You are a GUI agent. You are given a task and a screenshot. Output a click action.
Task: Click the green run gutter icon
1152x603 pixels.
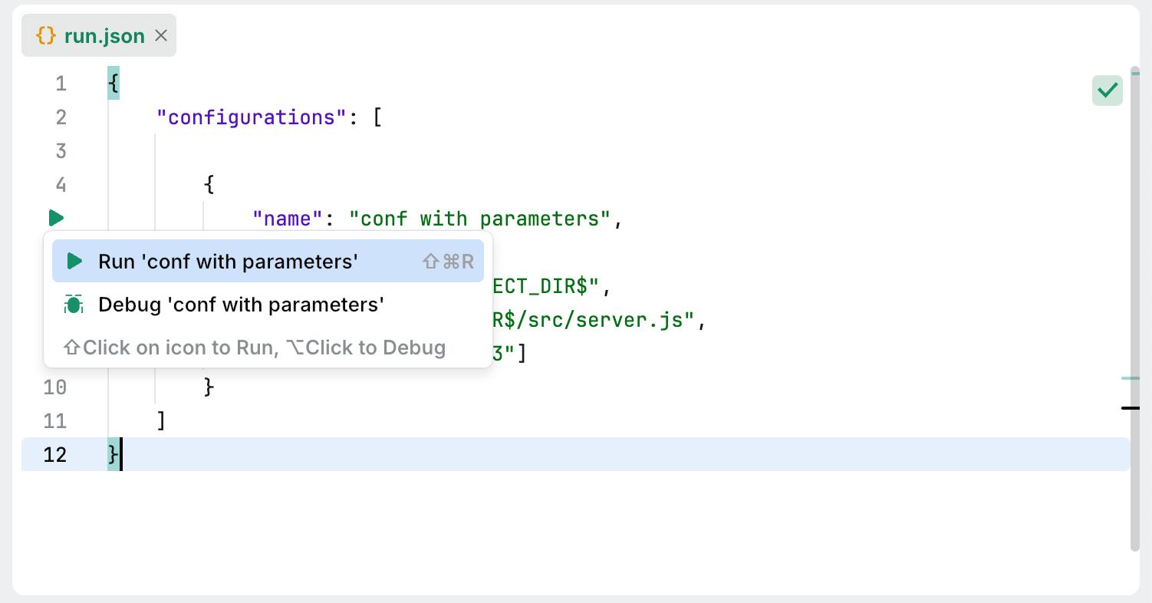(x=56, y=218)
